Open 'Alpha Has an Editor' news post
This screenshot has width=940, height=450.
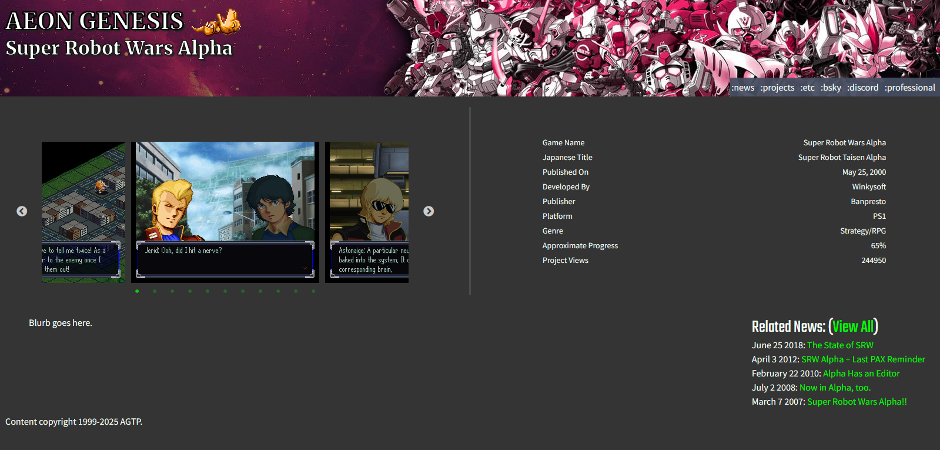861,374
